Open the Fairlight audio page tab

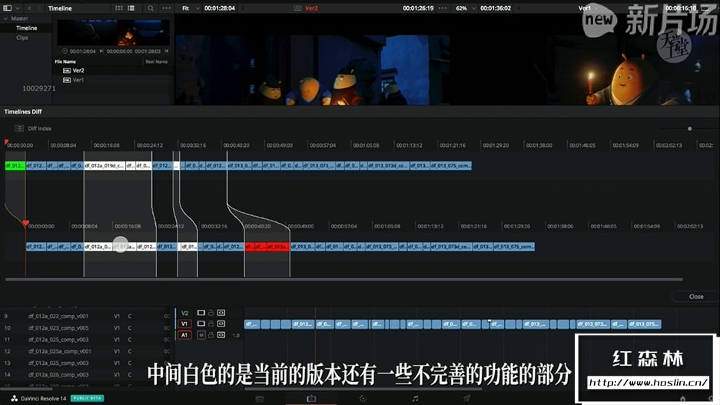tap(415, 399)
